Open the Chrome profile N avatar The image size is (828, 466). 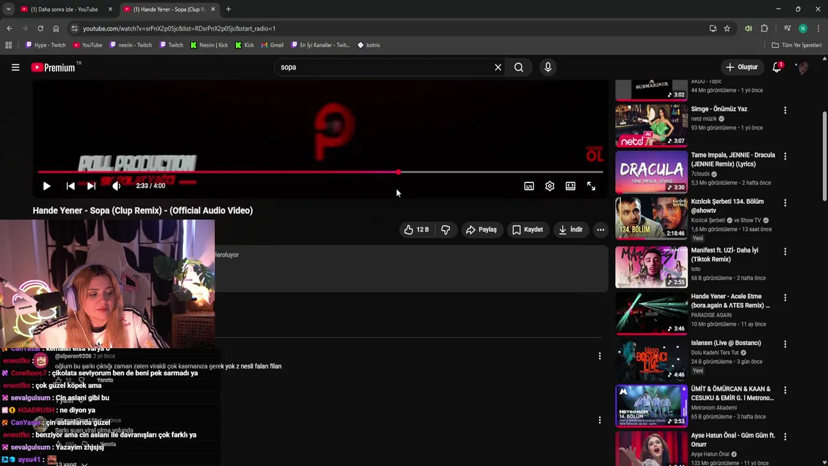803,28
